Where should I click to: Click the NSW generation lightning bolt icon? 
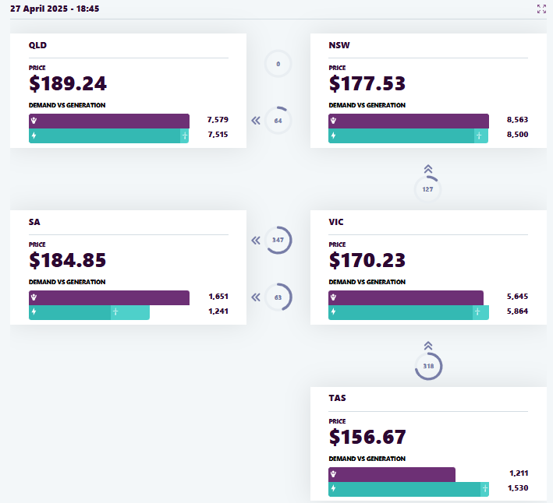(x=333, y=135)
